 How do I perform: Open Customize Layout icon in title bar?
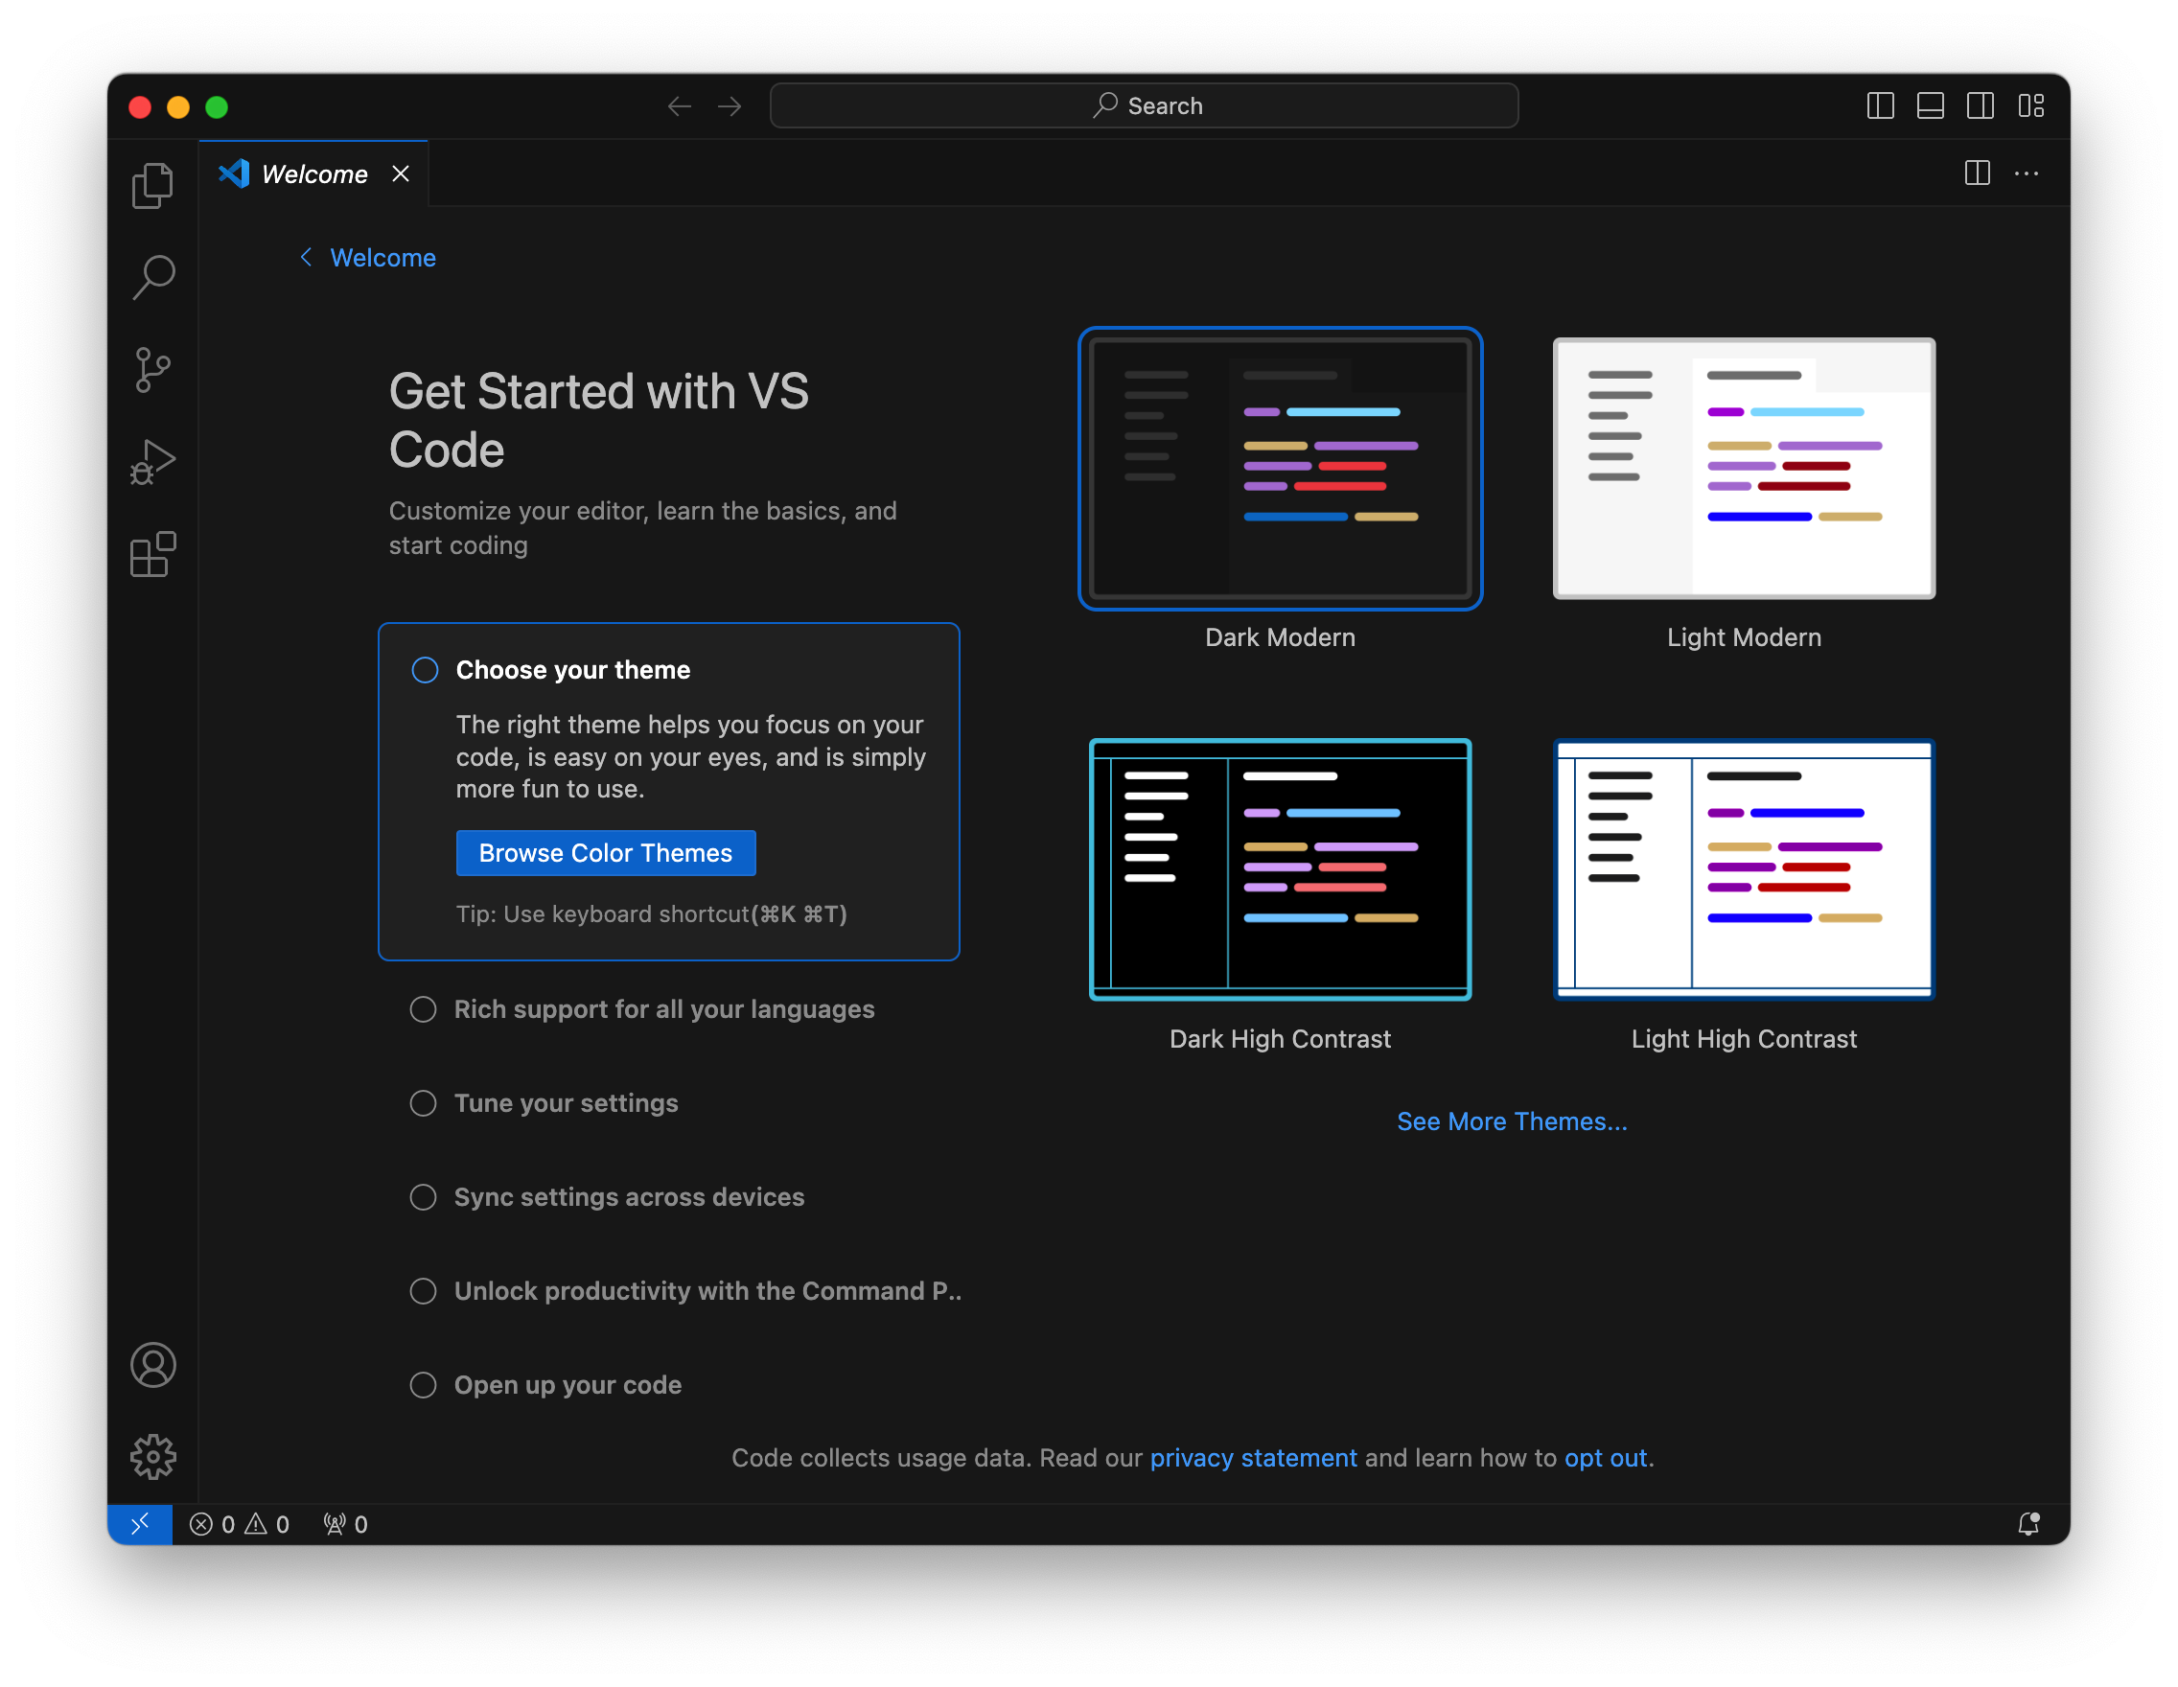[2031, 105]
